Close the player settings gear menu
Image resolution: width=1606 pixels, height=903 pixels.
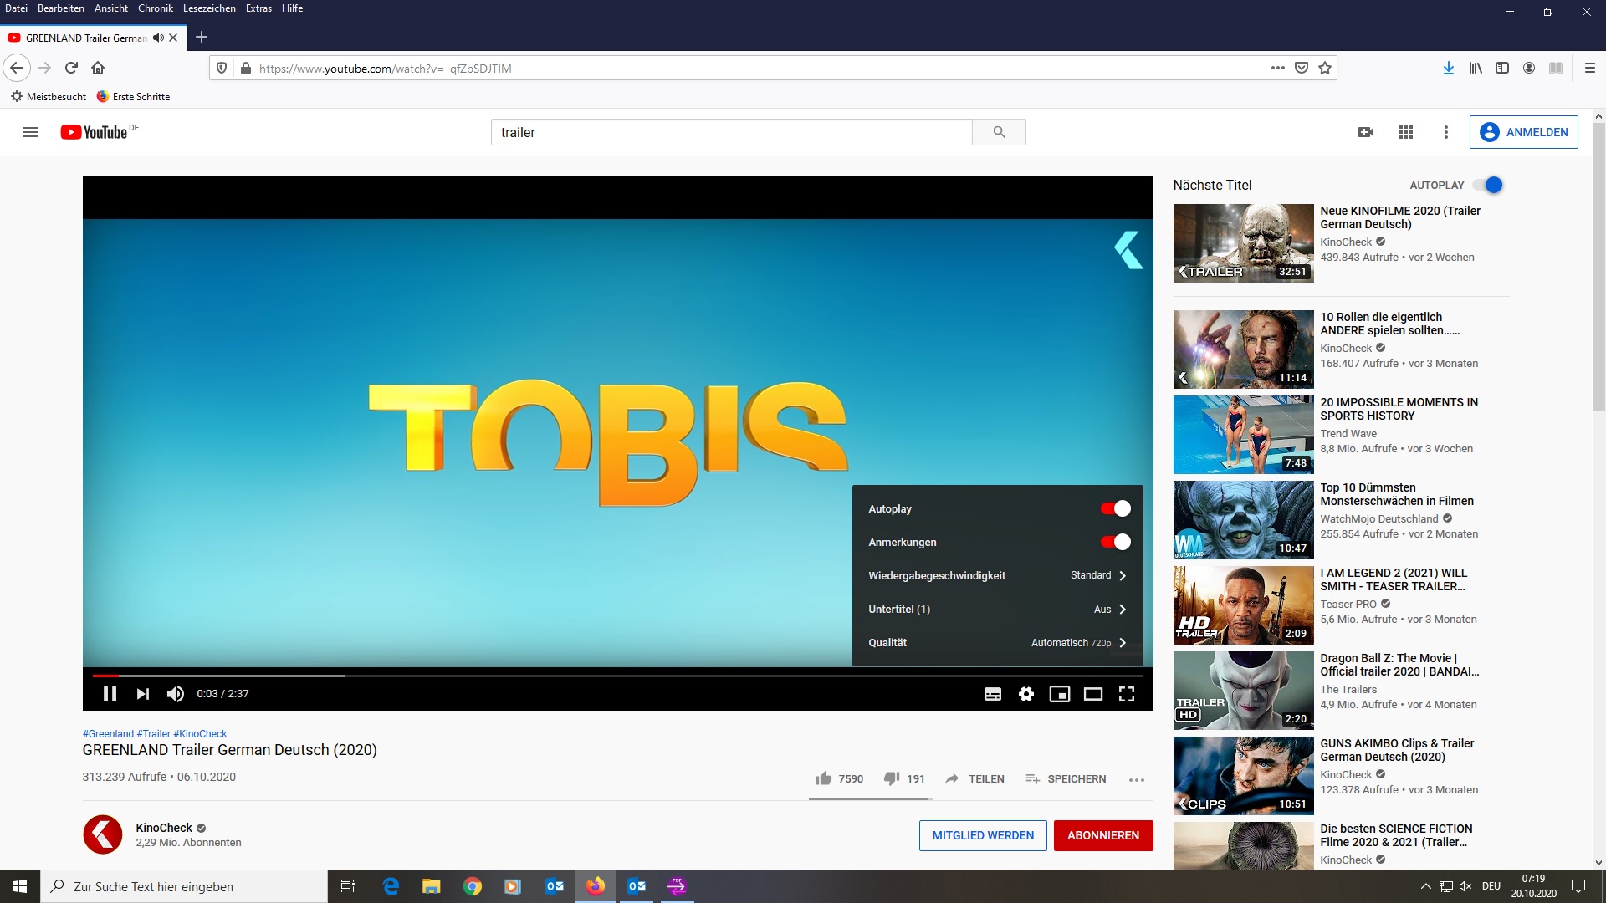[x=1026, y=694]
